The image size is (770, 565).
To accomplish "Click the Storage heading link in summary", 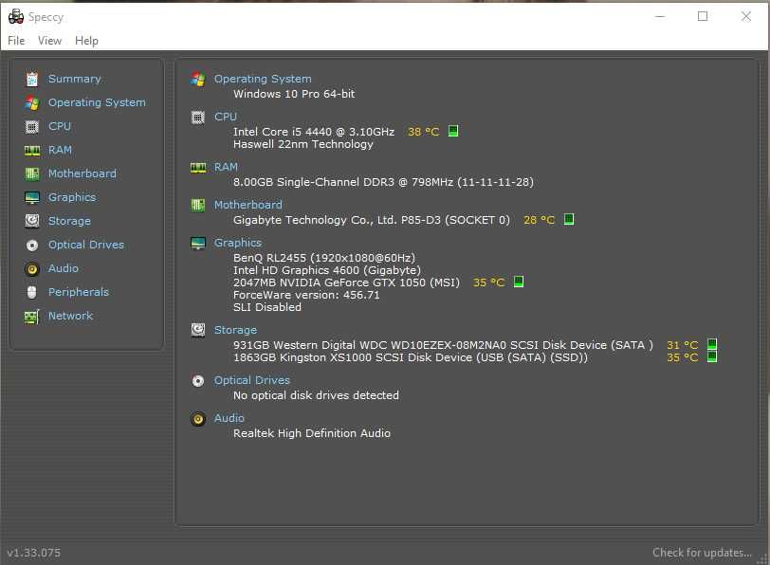I will click(235, 330).
